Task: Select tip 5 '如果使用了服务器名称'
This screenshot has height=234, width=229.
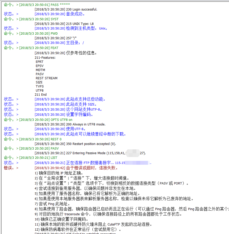Action: point(87,193)
